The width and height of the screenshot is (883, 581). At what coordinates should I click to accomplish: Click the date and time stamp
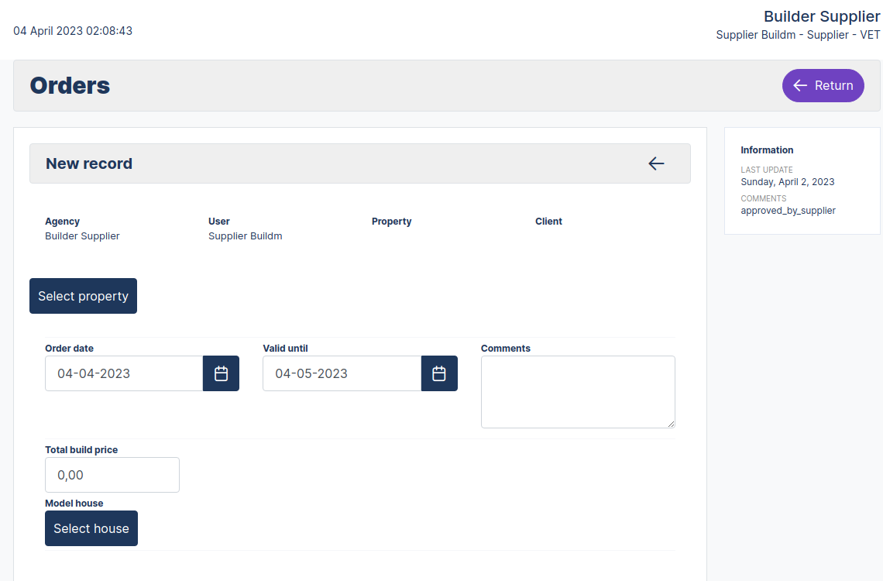tap(73, 31)
